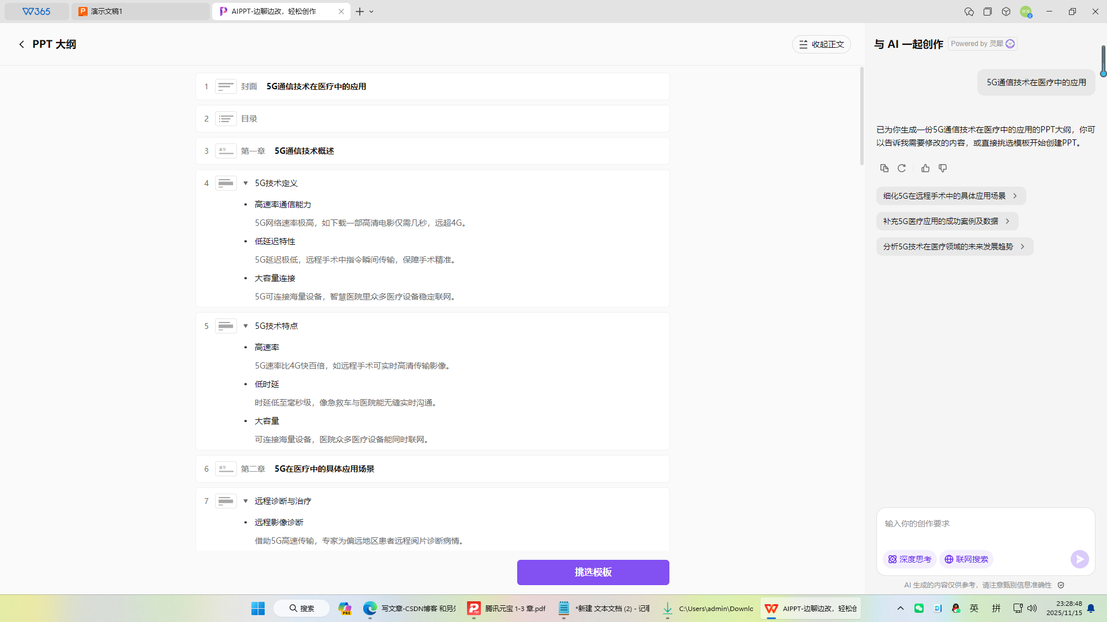Open Windows Search in the taskbar
Image resolution: width=1107 pixels, height=622 pixels.
pos(301,608)
